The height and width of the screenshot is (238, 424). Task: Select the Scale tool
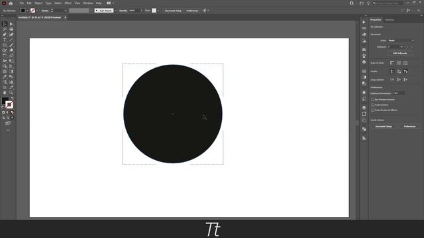[x=11, y=56]
